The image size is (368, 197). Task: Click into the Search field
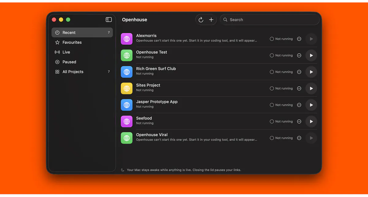pyautogui.click(x=270, y=20)
